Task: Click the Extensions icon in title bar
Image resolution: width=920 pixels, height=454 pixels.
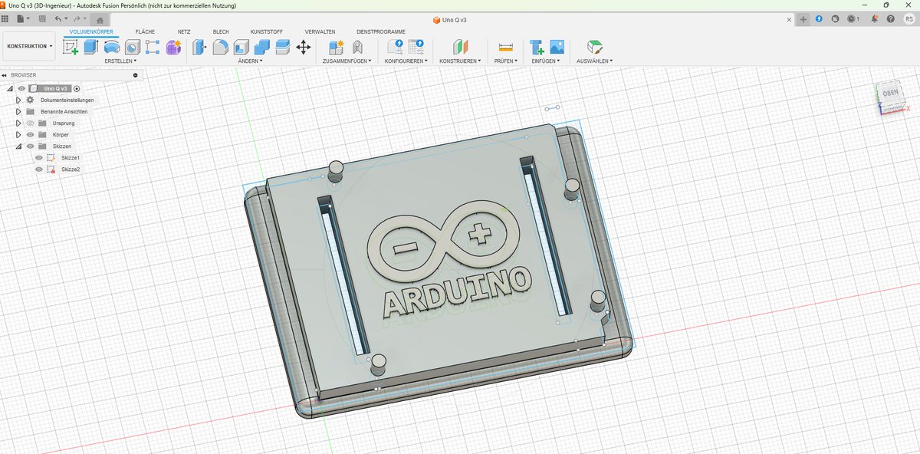Action: 819,18
